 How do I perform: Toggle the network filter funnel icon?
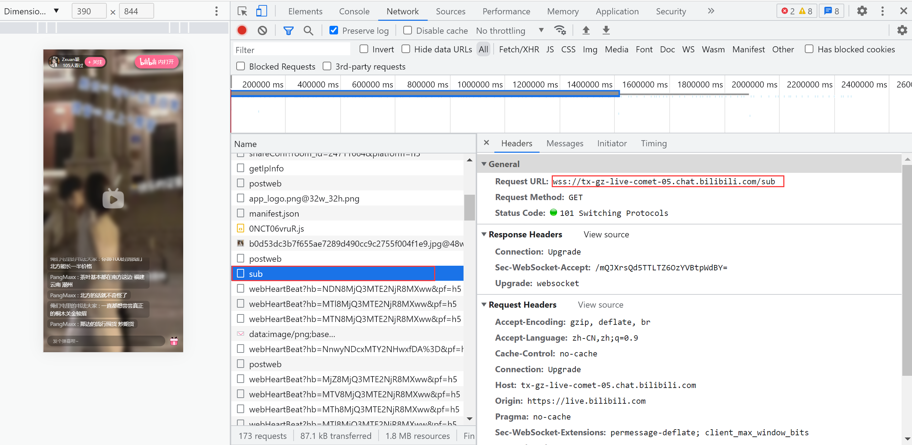288,30
